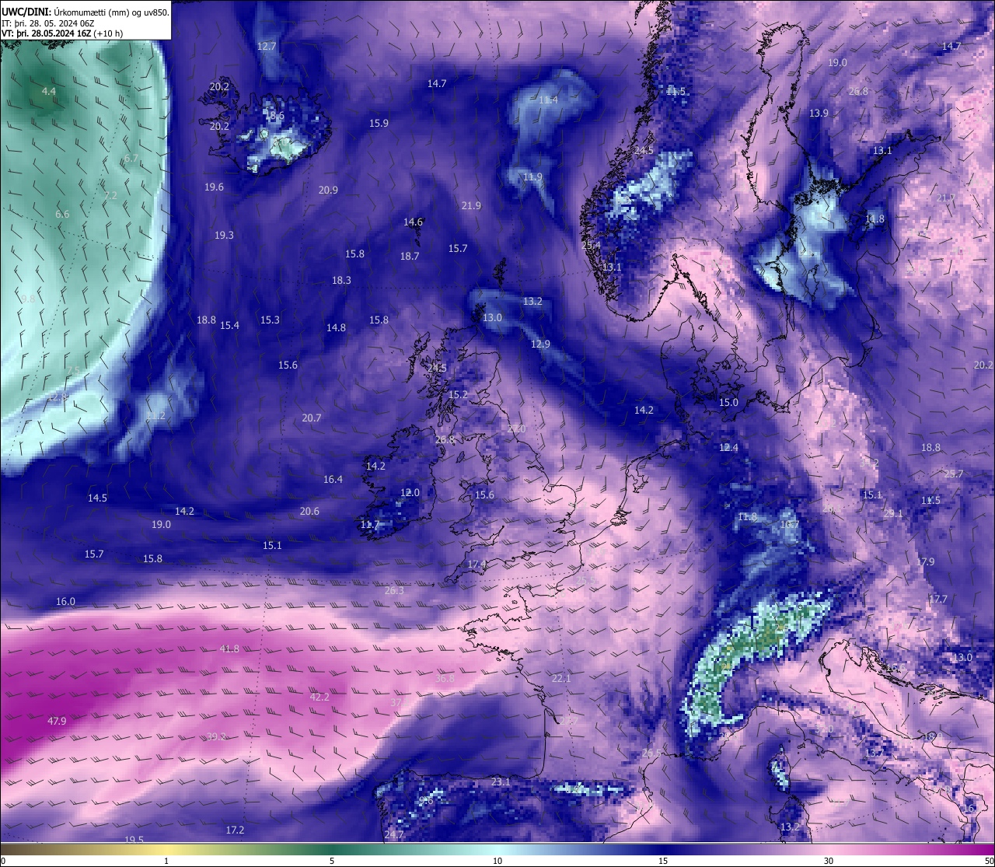Click the 15.9 value label

[379, 123]
